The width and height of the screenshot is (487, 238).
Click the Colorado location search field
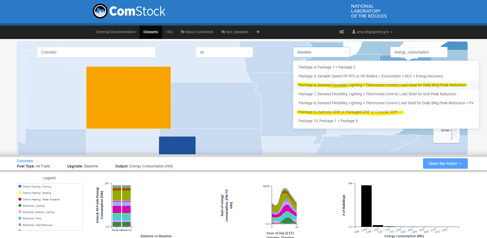[96, 52]
